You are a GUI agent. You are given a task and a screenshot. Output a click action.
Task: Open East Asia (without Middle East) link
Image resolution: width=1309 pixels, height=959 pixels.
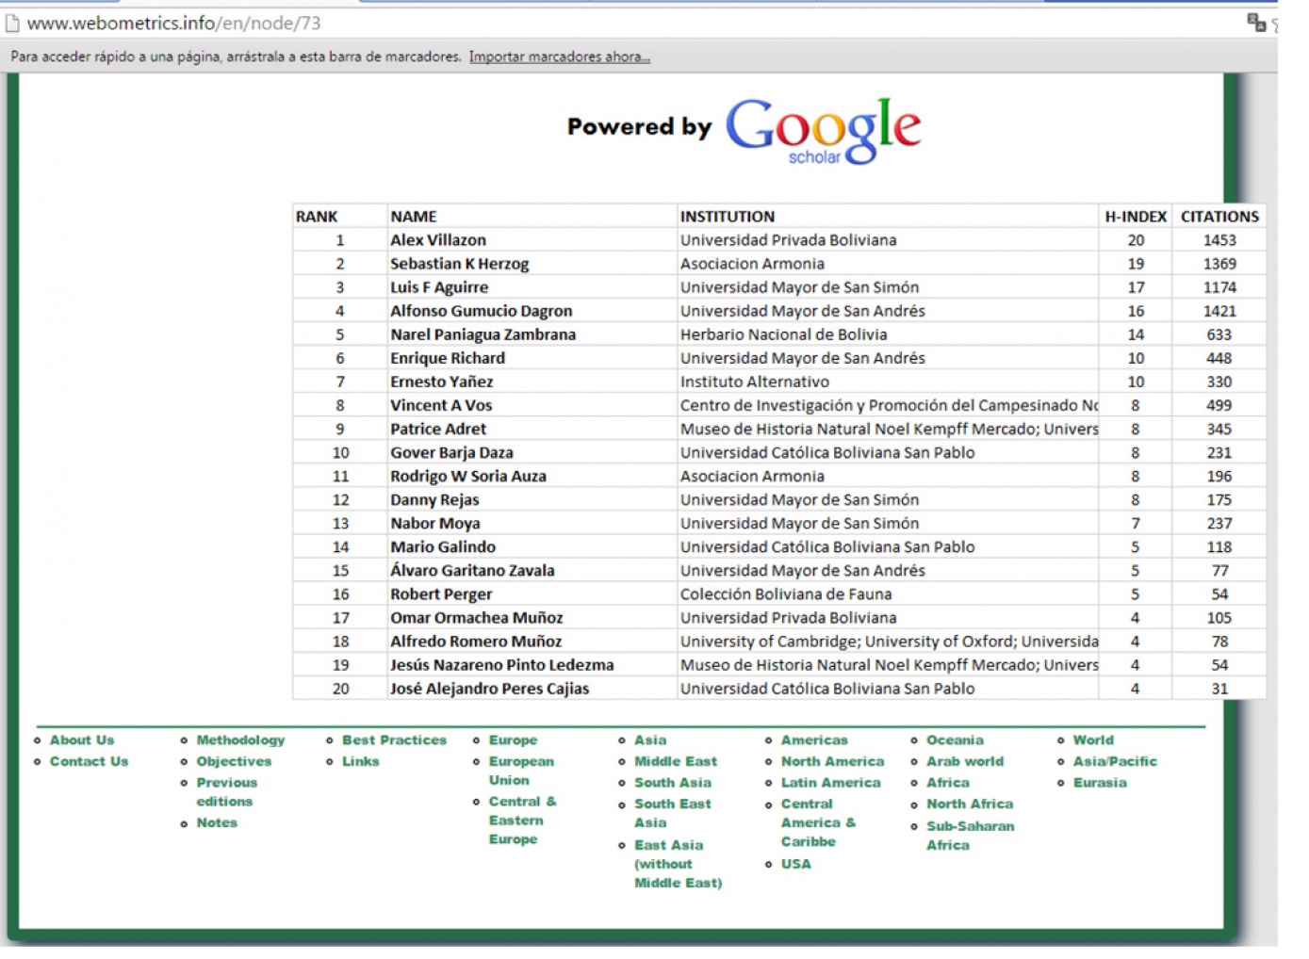679,864
